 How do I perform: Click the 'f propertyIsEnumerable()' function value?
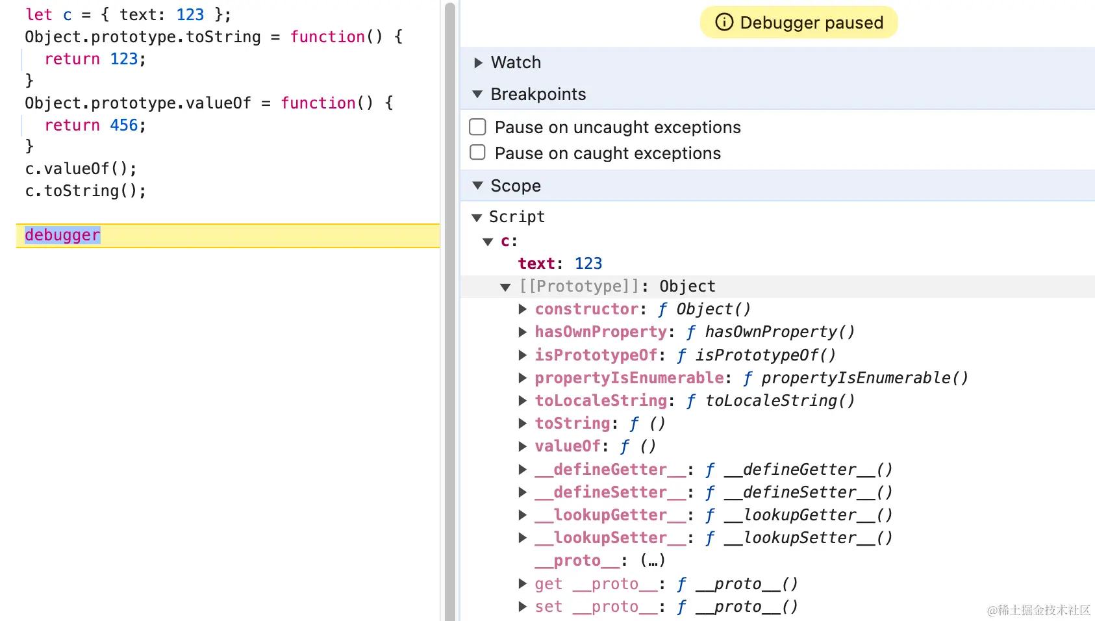[855, 378]
